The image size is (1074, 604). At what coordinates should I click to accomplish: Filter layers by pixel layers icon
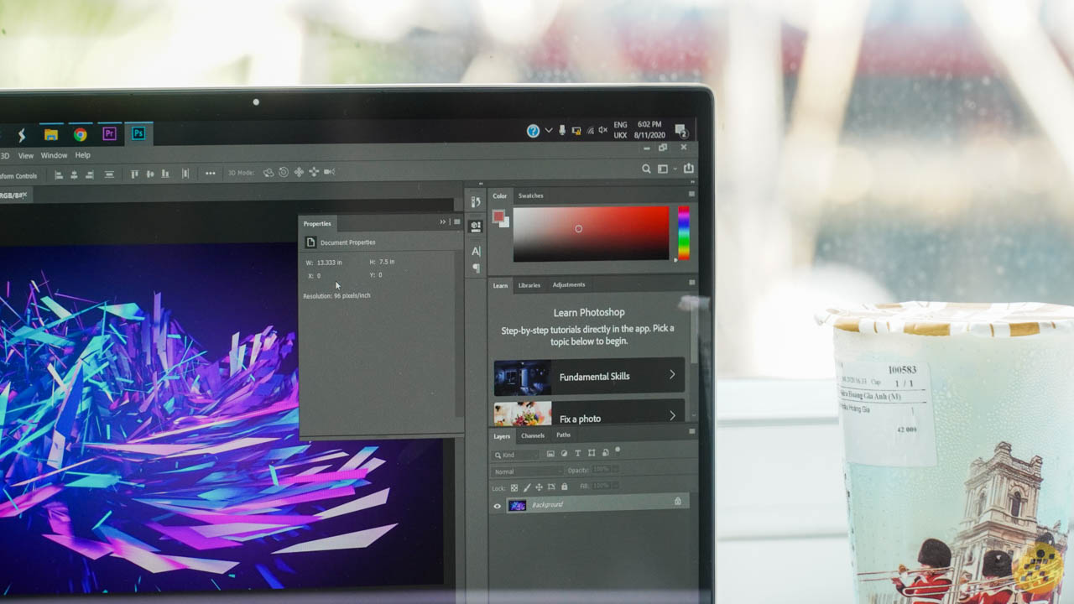[550, 453]
